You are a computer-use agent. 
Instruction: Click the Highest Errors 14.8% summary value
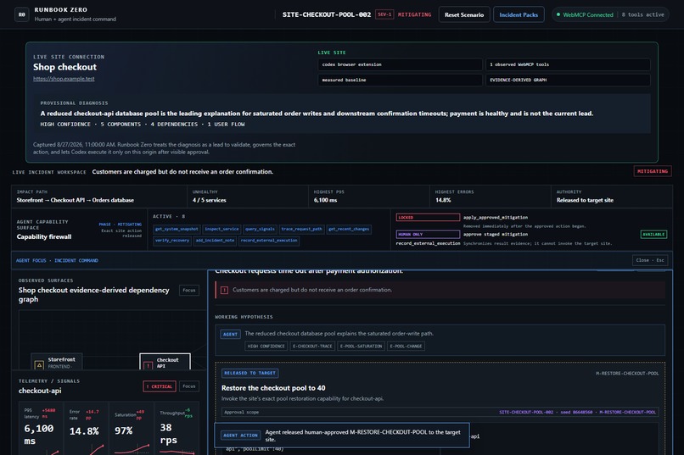point(443,200)
